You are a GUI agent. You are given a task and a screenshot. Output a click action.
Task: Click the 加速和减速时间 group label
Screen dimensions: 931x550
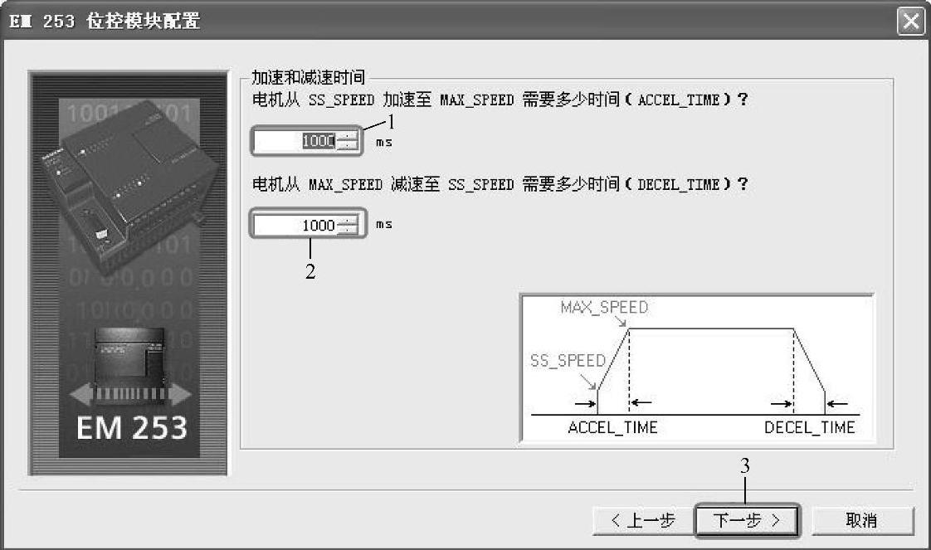coord(308,76)
